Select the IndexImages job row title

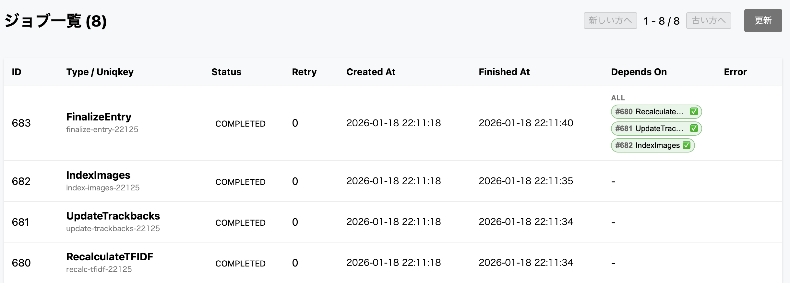tap(98, 175)
